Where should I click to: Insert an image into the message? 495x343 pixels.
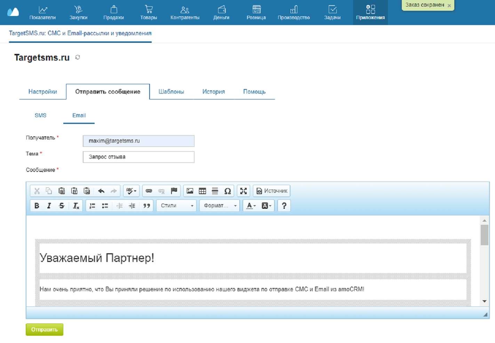(190, 191)
